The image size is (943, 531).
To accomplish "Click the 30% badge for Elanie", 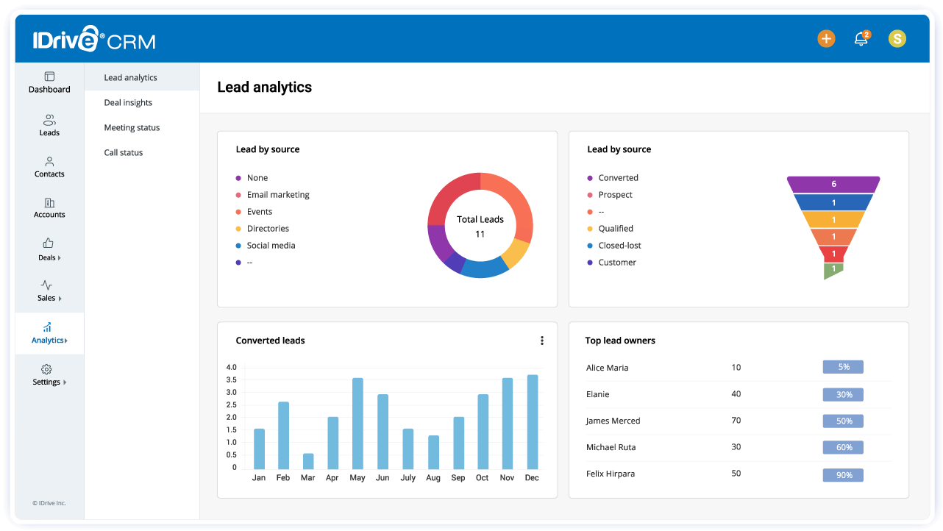I will (x=843, y=394).
